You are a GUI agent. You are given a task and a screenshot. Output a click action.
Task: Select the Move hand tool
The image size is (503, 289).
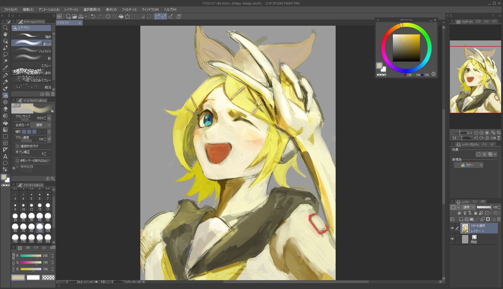pyautogui.click(x=5, y=34)
